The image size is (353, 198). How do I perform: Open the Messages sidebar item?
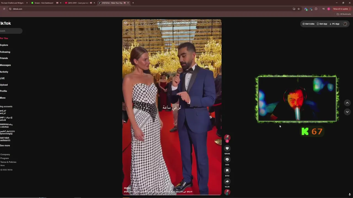point(5,65)
